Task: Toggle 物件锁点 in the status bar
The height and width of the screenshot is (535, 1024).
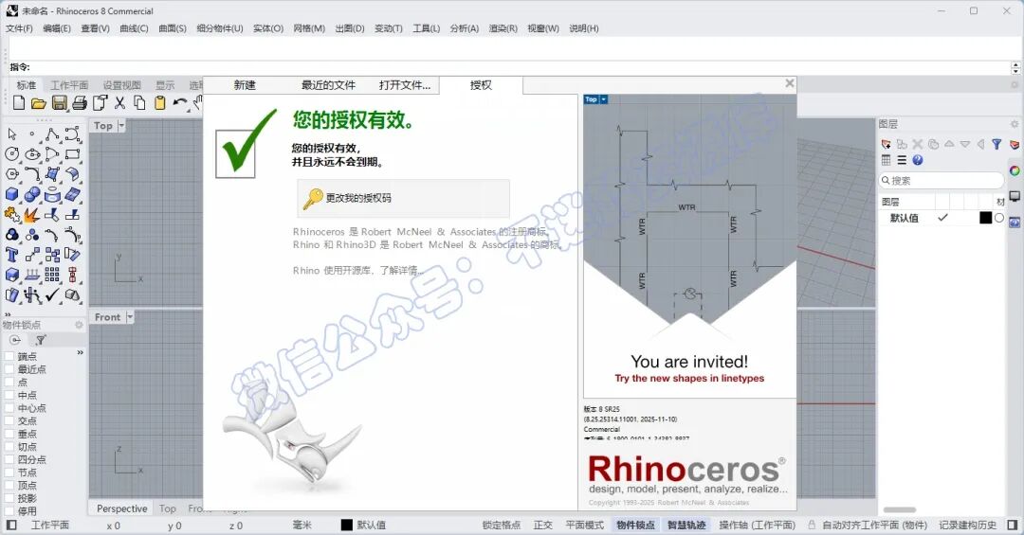Action: point(635,525)
